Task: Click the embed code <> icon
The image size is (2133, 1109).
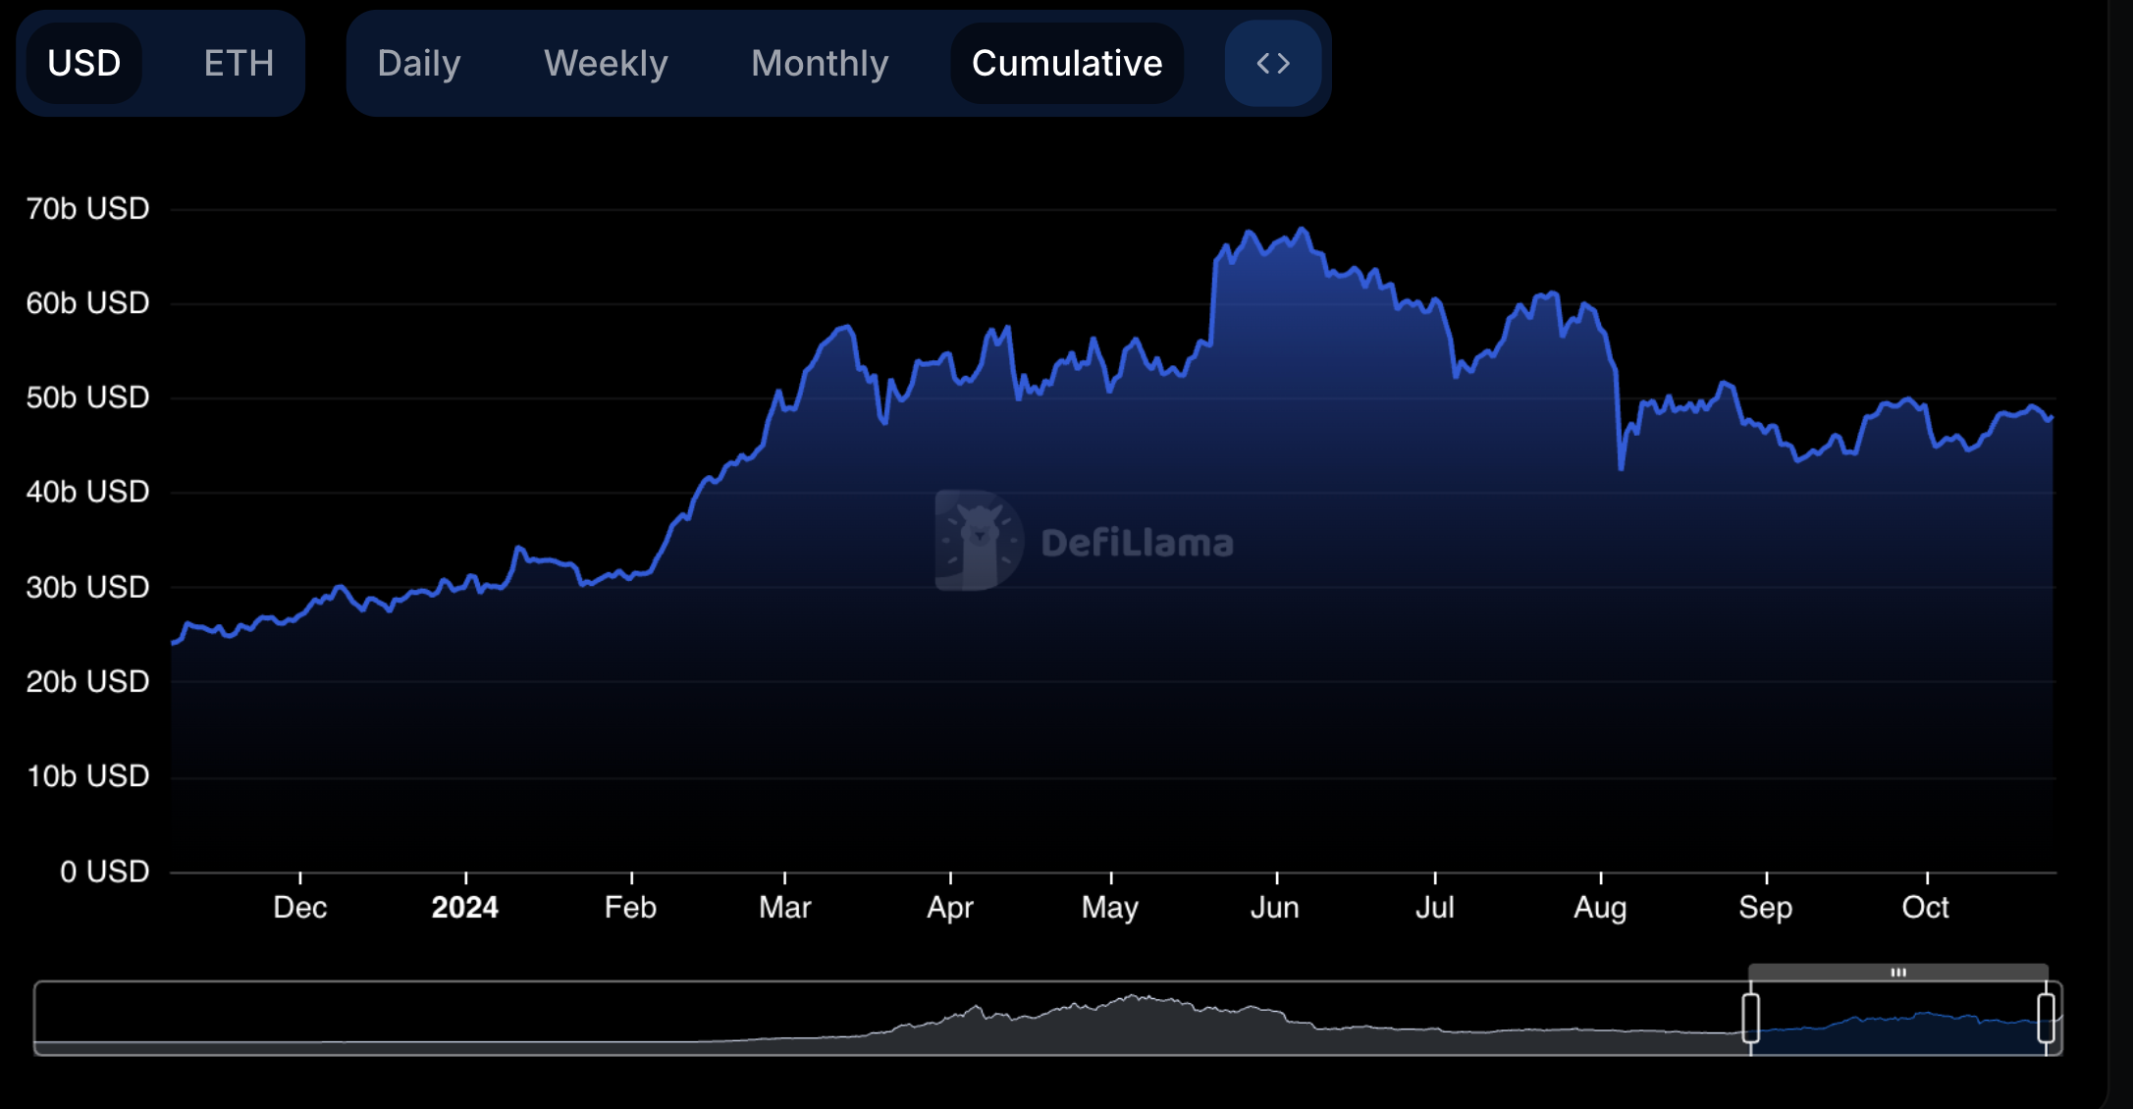Action: [1271, 63]
